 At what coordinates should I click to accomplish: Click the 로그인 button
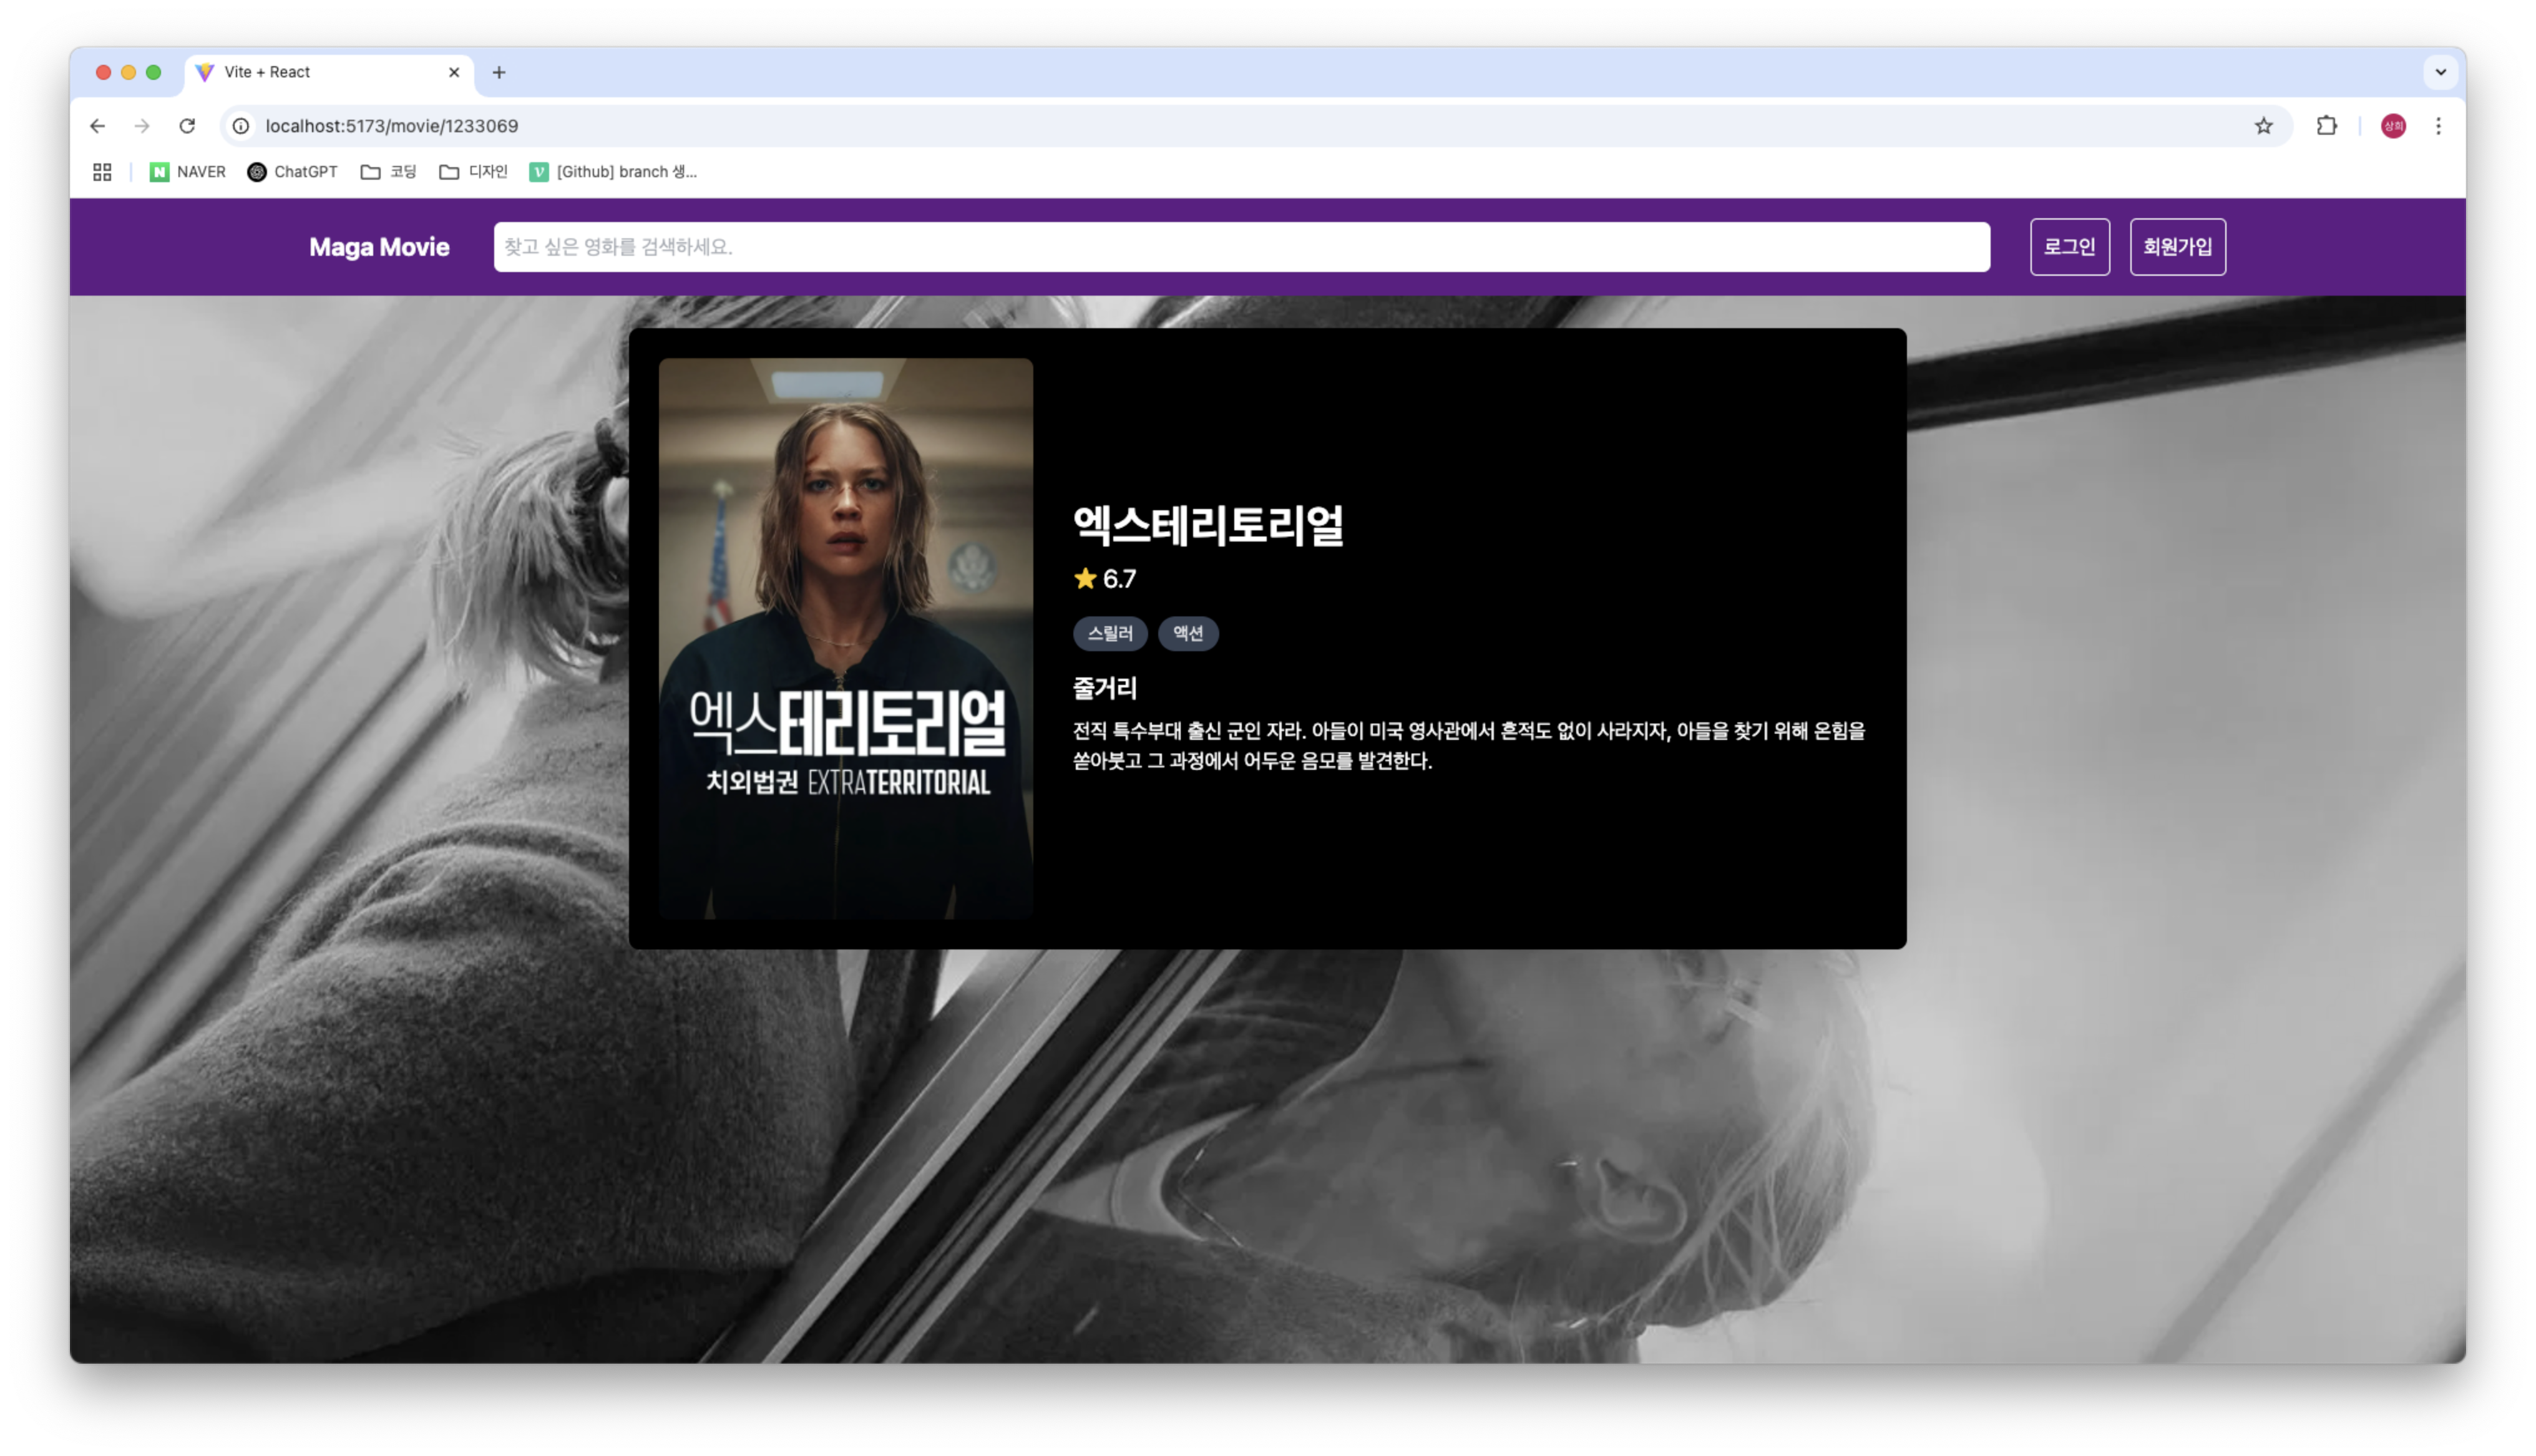click(2069, 247)
